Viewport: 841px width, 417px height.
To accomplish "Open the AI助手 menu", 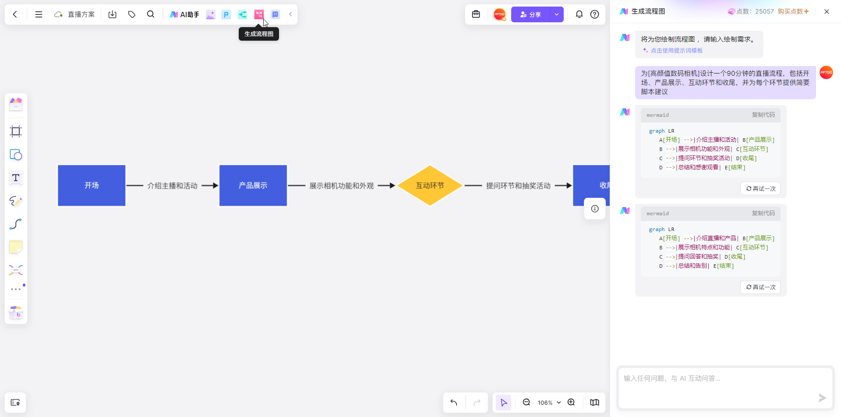I will click(x=184, y=14).
